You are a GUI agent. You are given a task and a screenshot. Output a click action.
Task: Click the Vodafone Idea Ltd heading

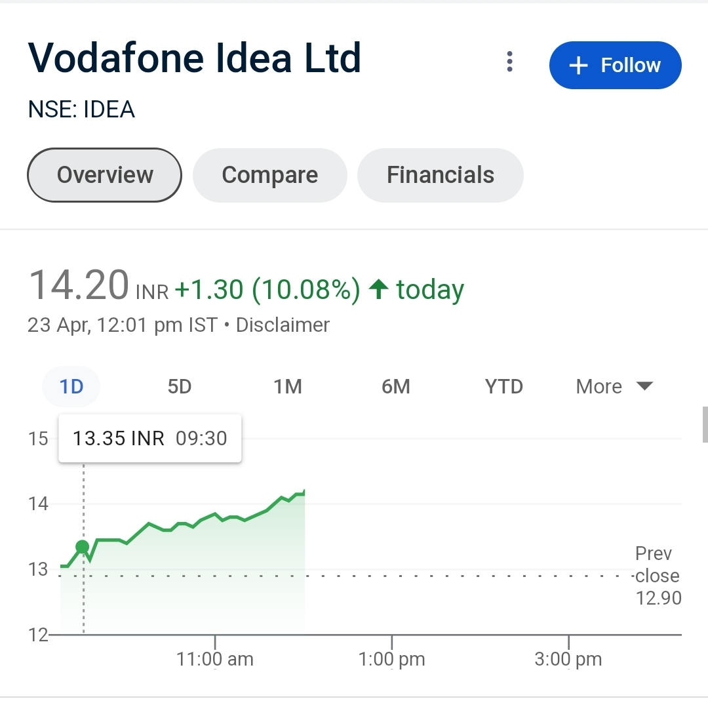195,58
